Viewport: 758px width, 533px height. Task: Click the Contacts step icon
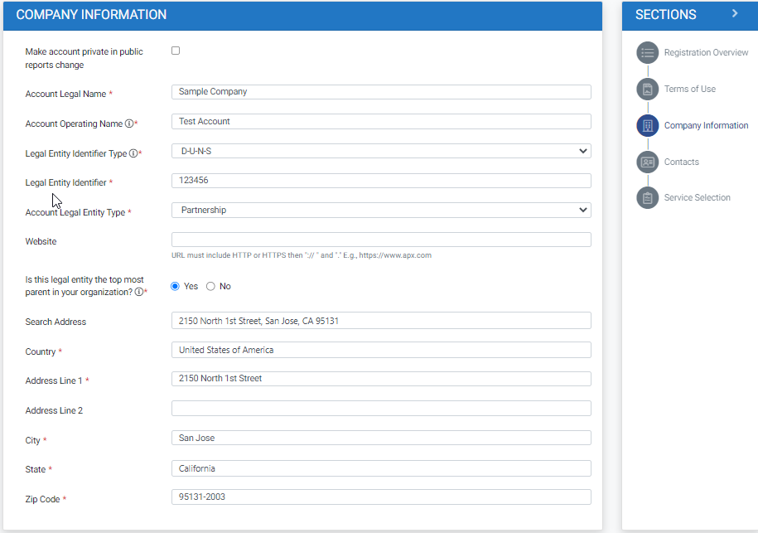(x=647, y=162)
